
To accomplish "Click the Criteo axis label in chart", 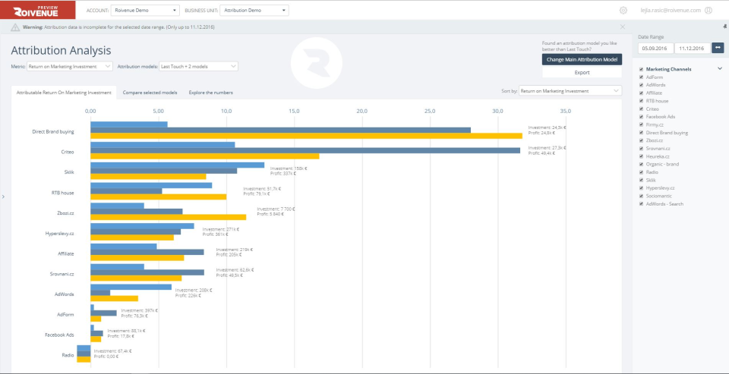I will [x=68, y=152].
